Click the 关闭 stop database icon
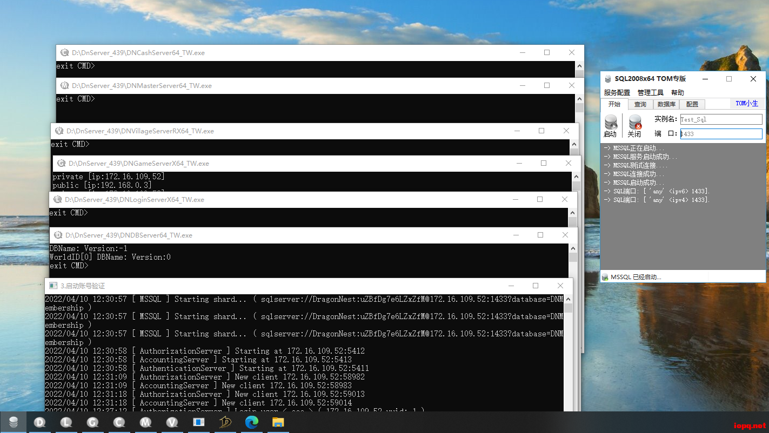The image size is (769, 433). point(635,123)
